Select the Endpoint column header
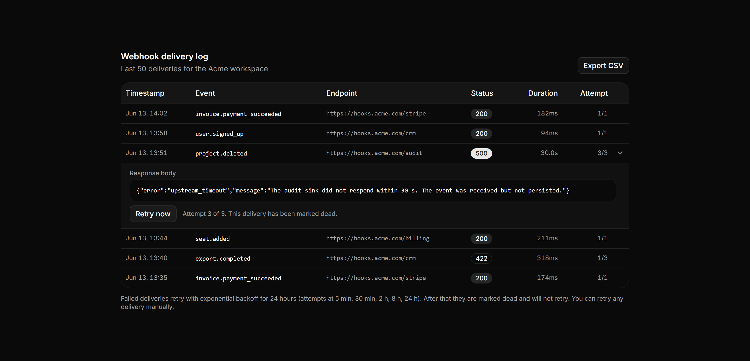Viewport: 750px width, 361px height. pos(341,93)
